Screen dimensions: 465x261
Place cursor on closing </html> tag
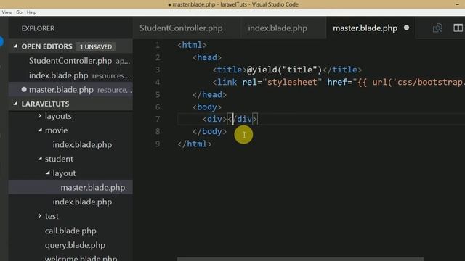point(195,144)
